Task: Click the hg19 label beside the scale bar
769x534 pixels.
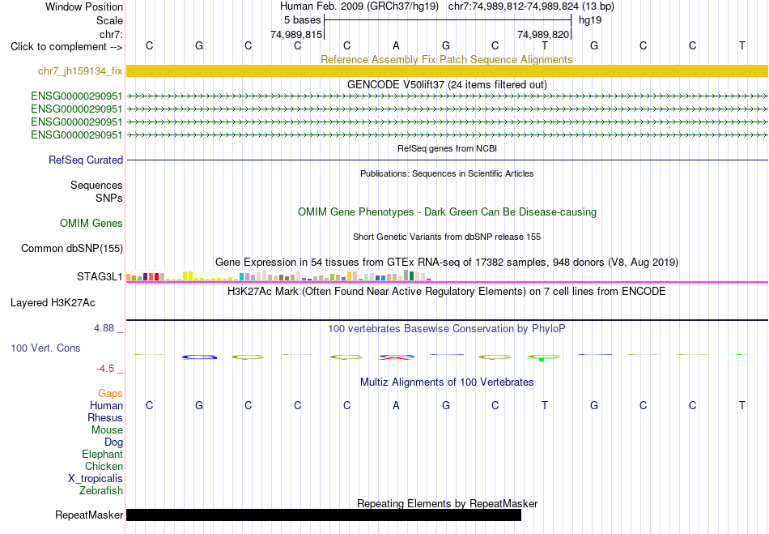Action: click(x=590, y=20)
